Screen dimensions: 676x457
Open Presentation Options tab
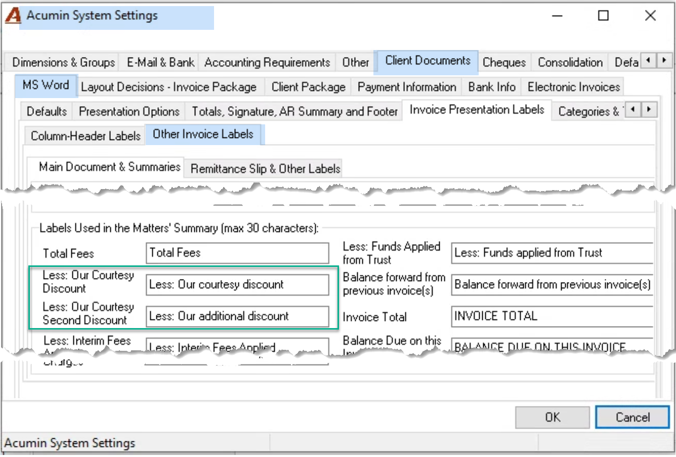[129, 111]
